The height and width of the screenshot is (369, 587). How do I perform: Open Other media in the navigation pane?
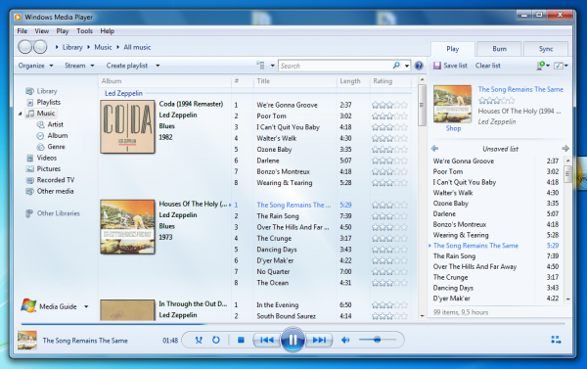[x=50, y=191]
